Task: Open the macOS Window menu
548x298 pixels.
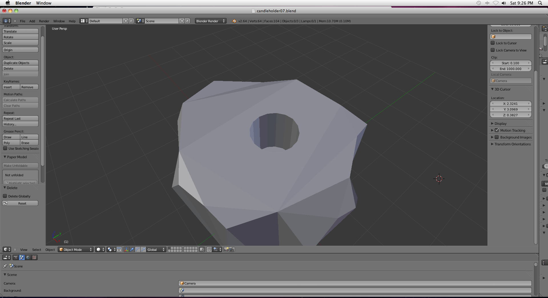Action: (x=44, y=3)
